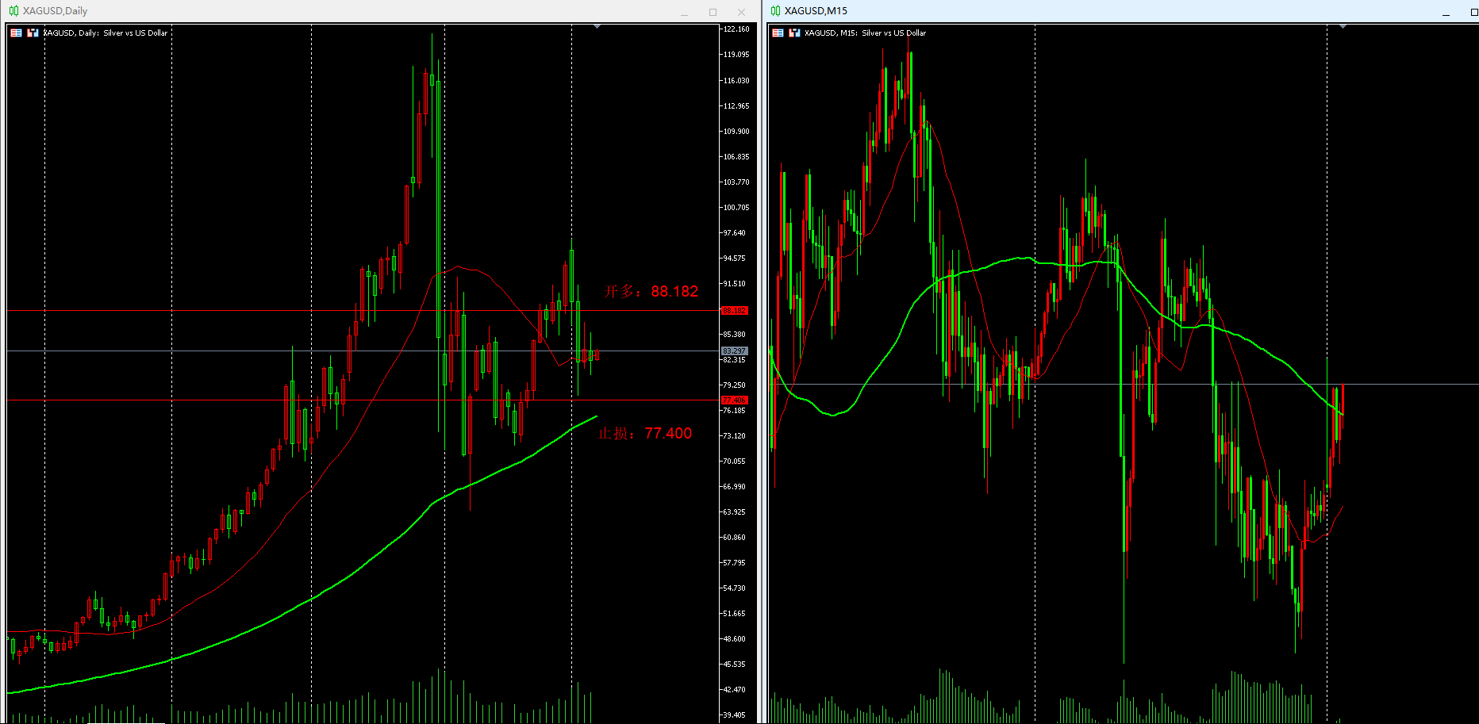Viewport: 1479px width, 724px height.
Task: Close the XAGUSD,Daily chart window
Action: click(x=741, y=13)
